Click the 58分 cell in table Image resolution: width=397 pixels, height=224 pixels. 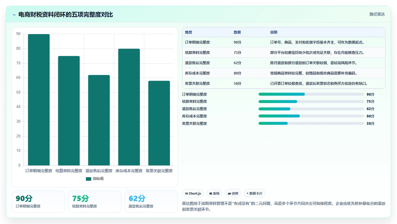point(237,84)
